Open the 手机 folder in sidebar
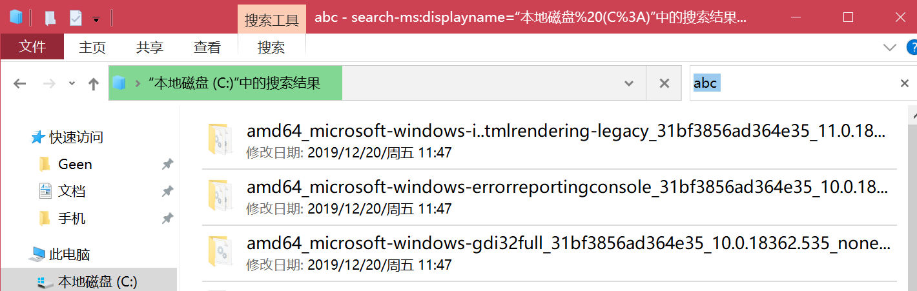 72,218
